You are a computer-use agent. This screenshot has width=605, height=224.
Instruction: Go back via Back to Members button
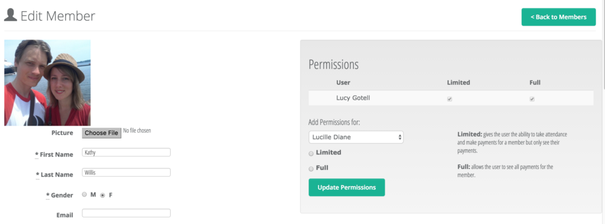pos(558,17)
